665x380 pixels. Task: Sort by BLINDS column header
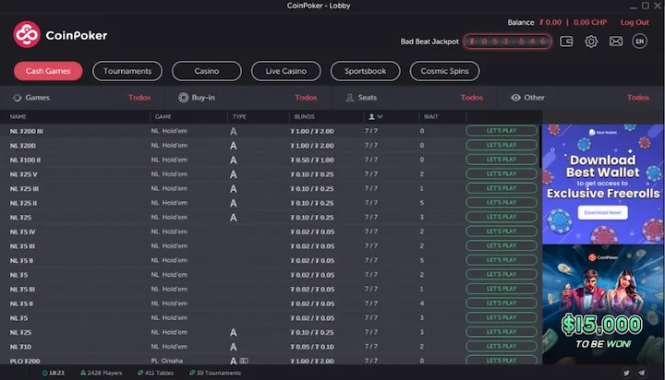304,116
